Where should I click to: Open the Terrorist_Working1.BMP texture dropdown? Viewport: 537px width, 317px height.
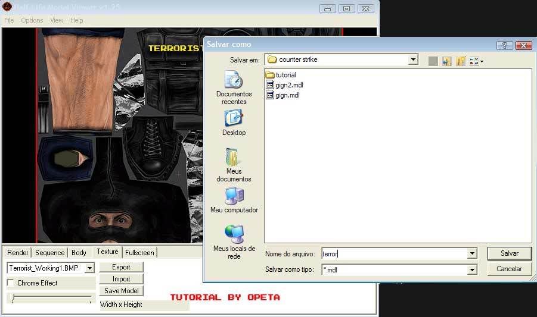click(x=89, y=268)
